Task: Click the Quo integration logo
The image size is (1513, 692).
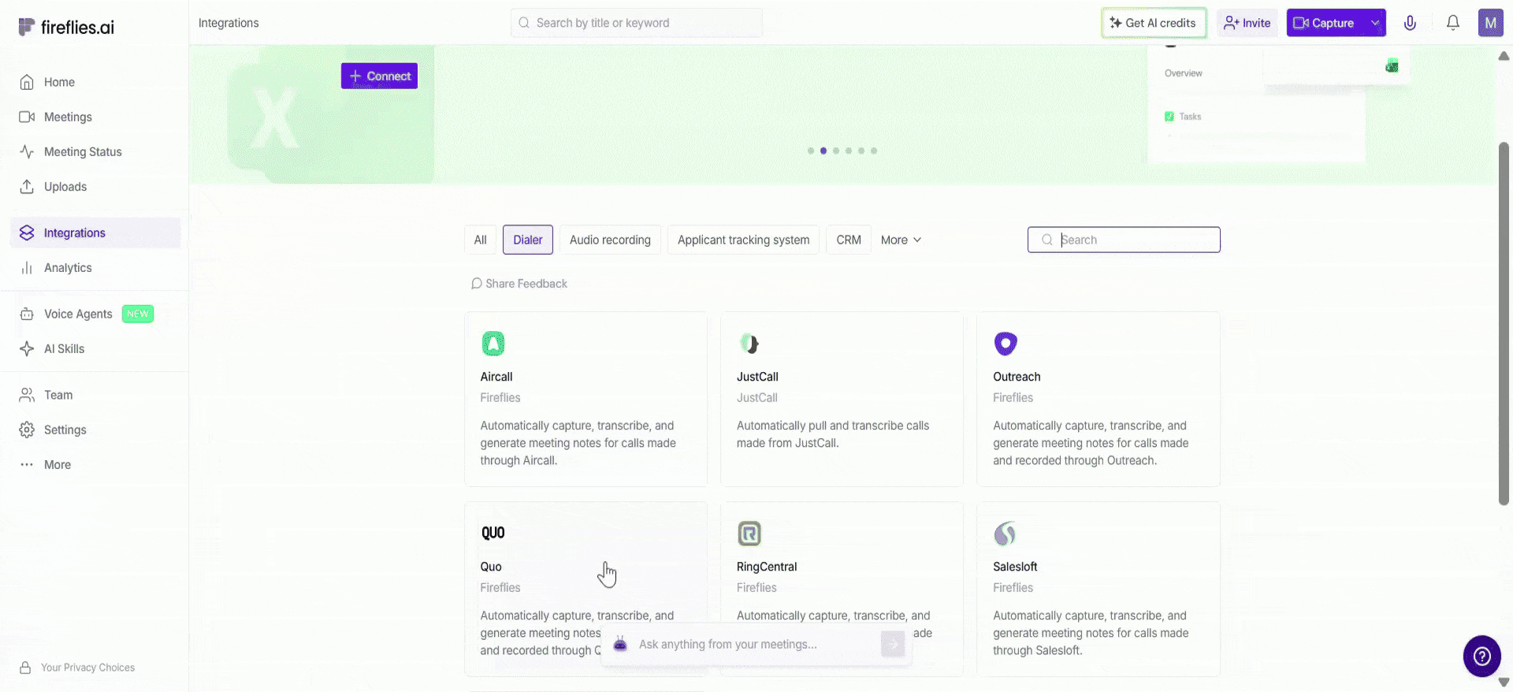Action: 493,534
